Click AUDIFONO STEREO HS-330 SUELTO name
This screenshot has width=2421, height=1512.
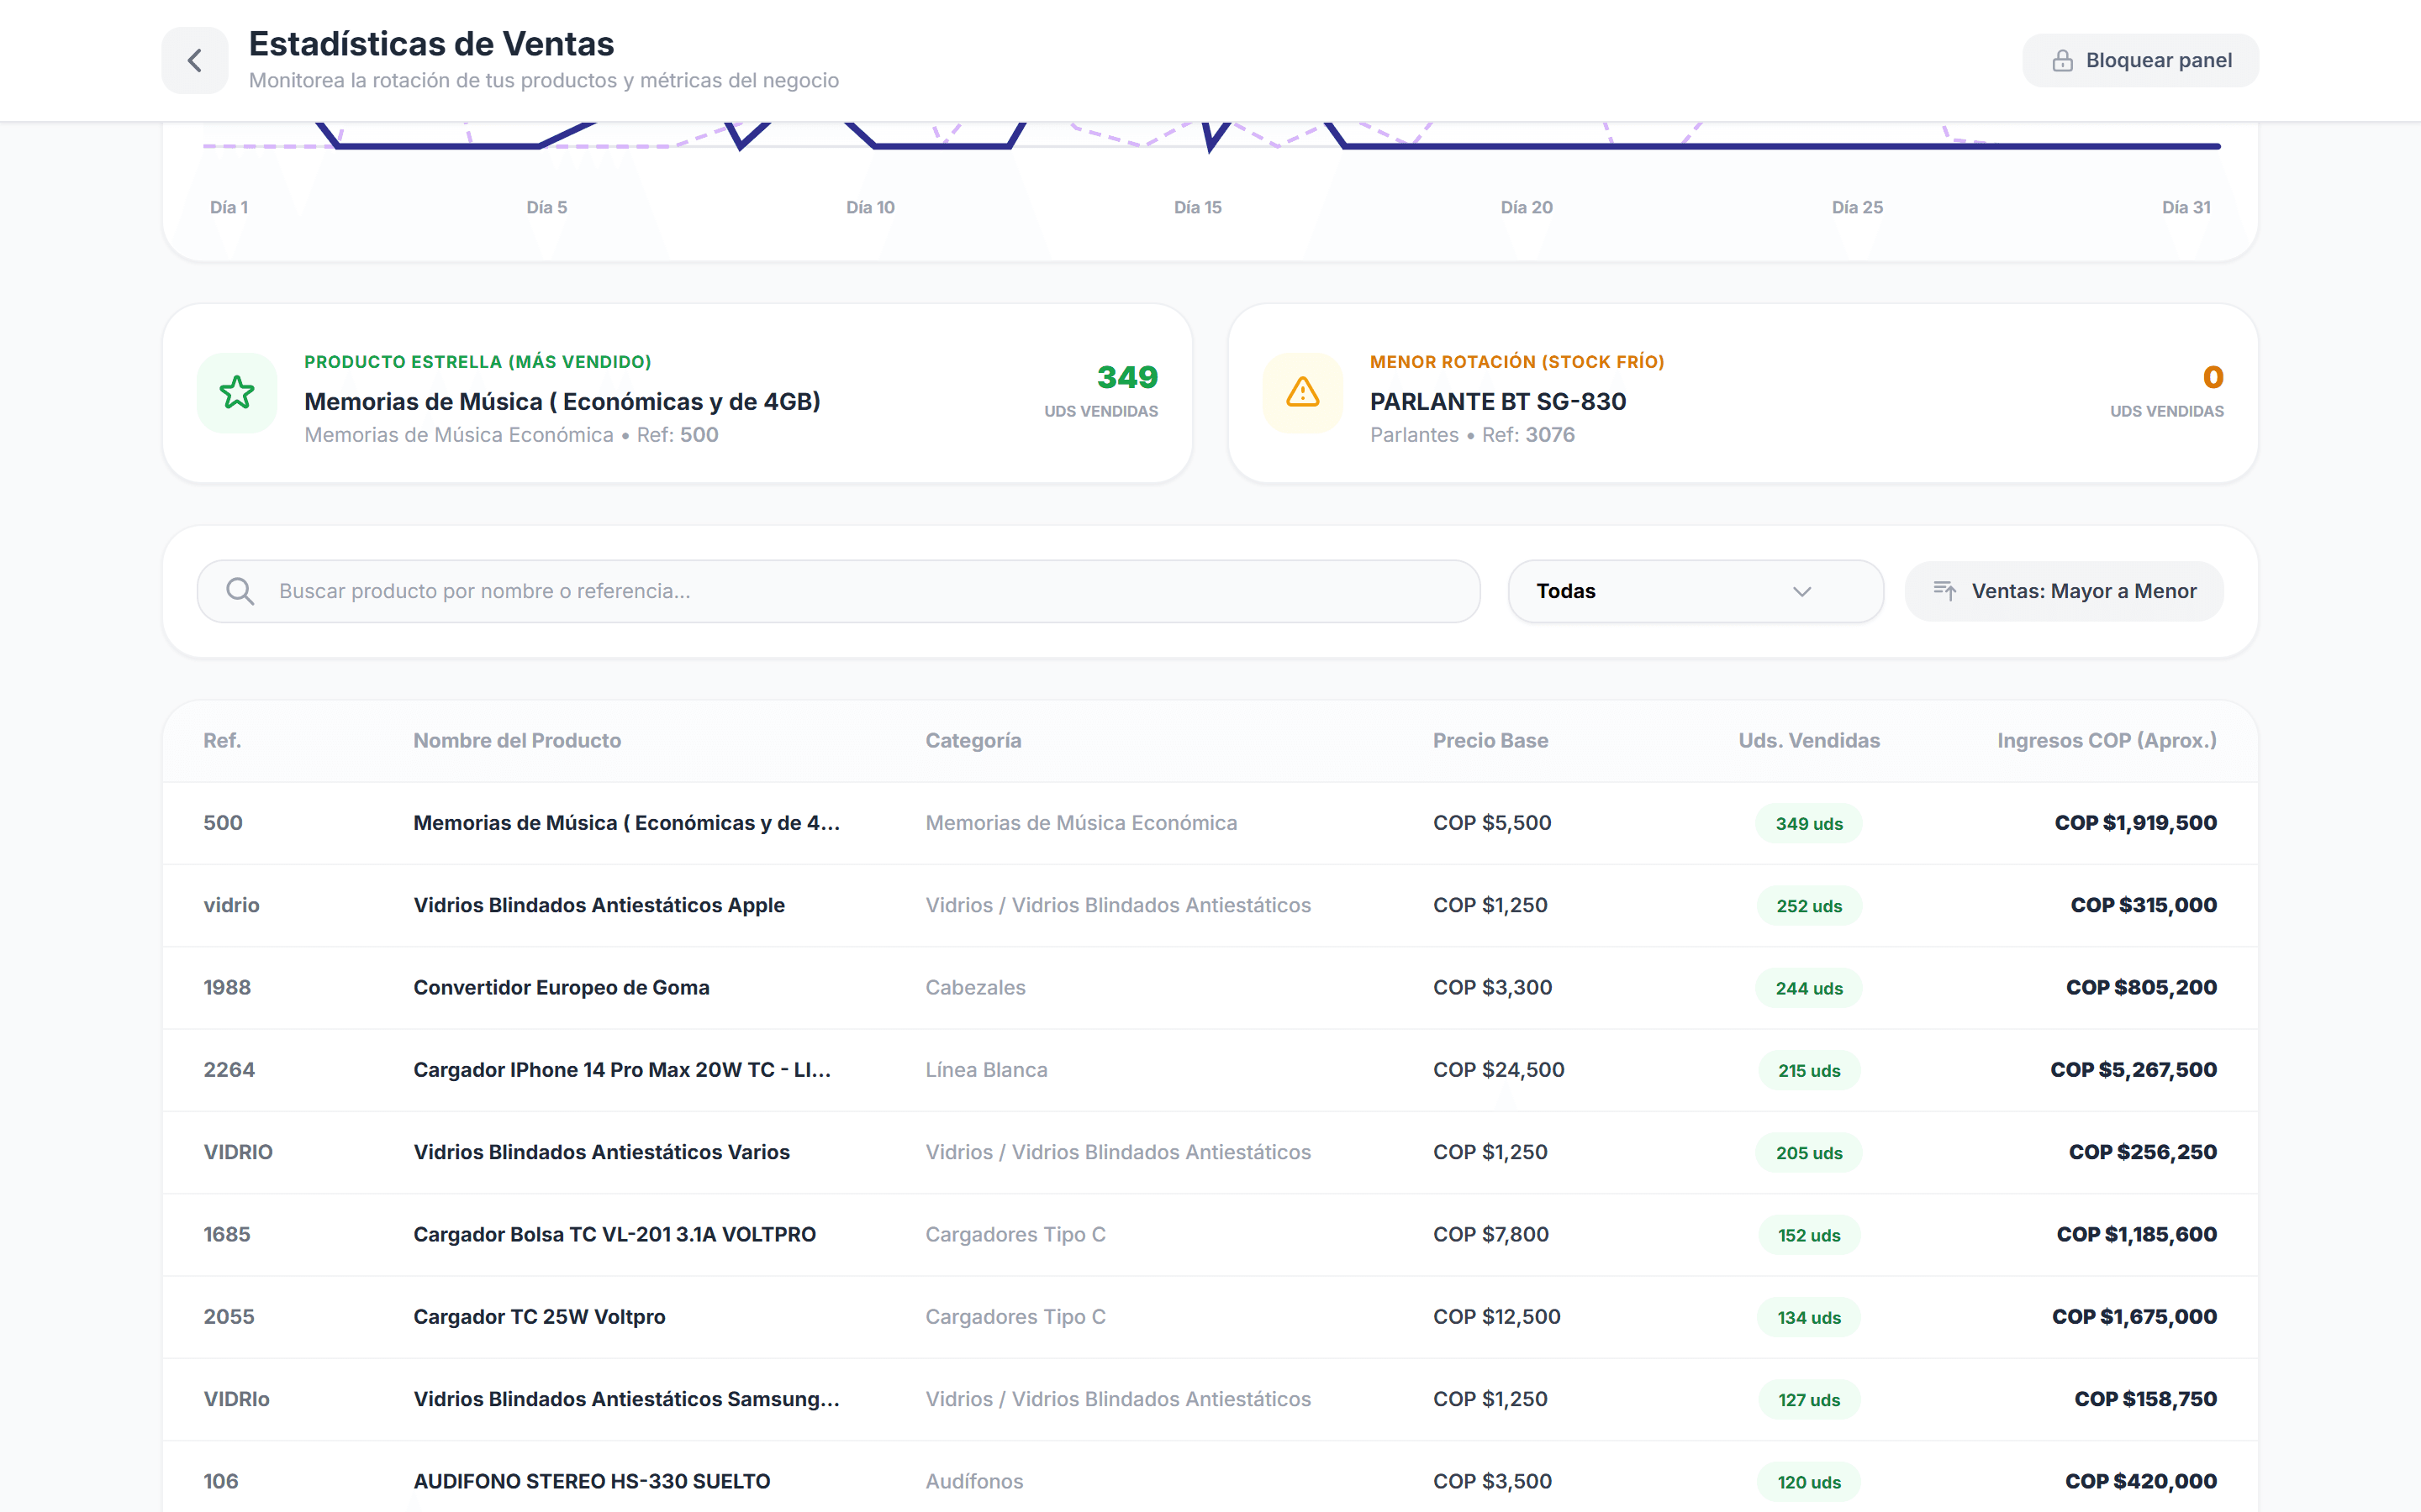[593, 1482]
